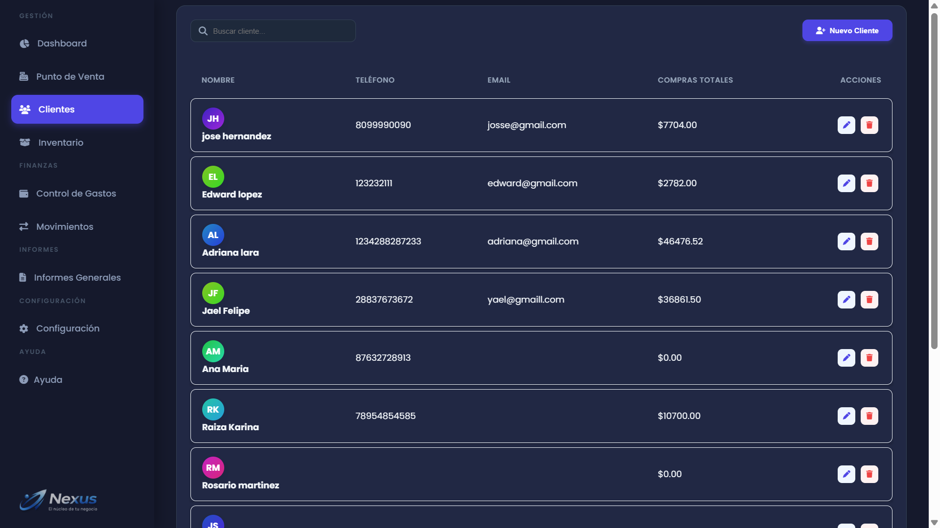Open Informes Generales reports
Image resolution: width=940 pixels, height=528 pixels.
click(x=77, y=278)
